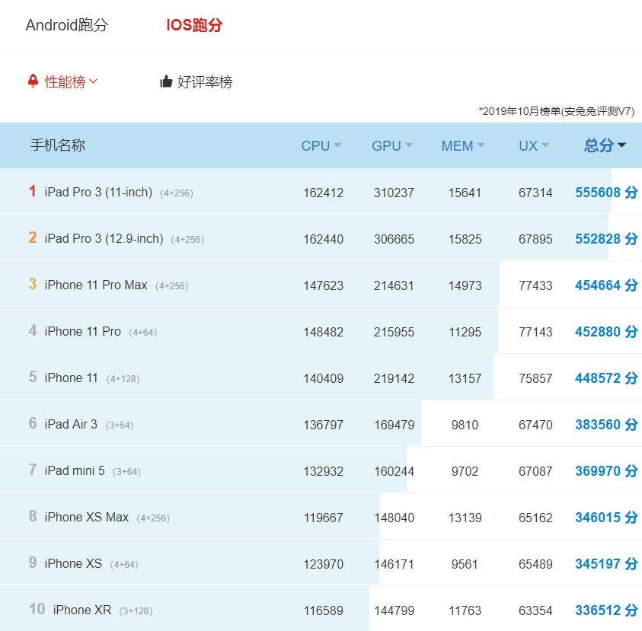Screen dimensions: 642x631
Task: Open the 好评率榜 ranking list
Action: (x=205, y=82)
